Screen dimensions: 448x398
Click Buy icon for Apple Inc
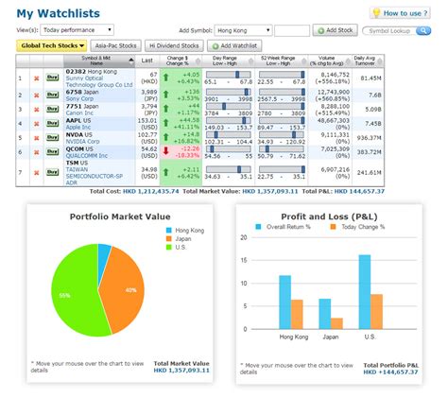coord(52,123)
